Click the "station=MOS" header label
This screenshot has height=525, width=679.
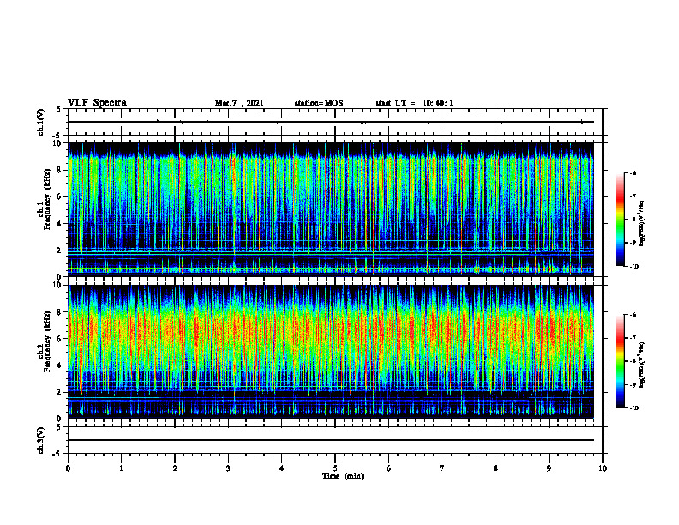[319, 103]
